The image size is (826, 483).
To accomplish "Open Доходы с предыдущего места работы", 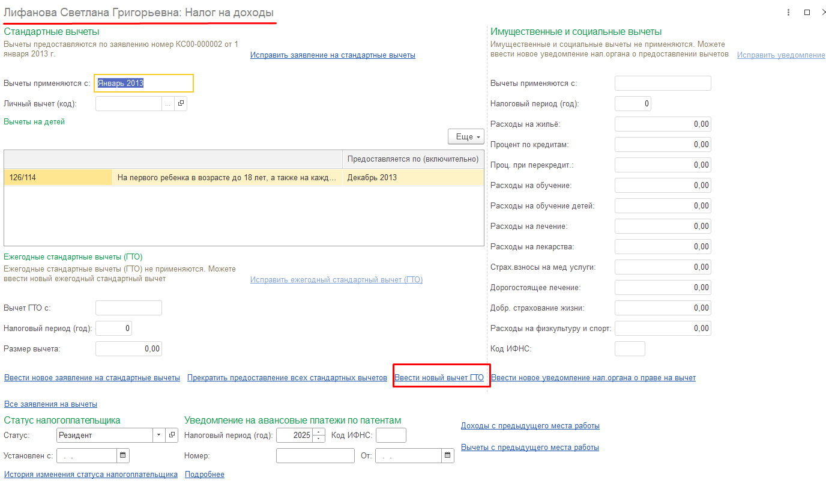I will 530,426.
